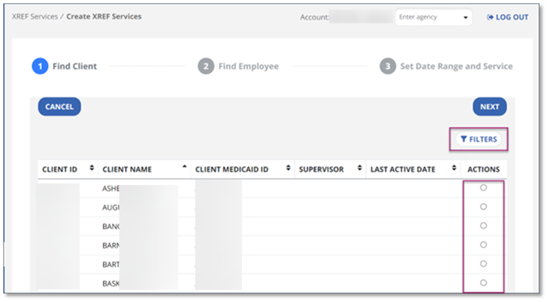Pick the BART client radio button
548x302 pixels.
(x=483, y=264)
